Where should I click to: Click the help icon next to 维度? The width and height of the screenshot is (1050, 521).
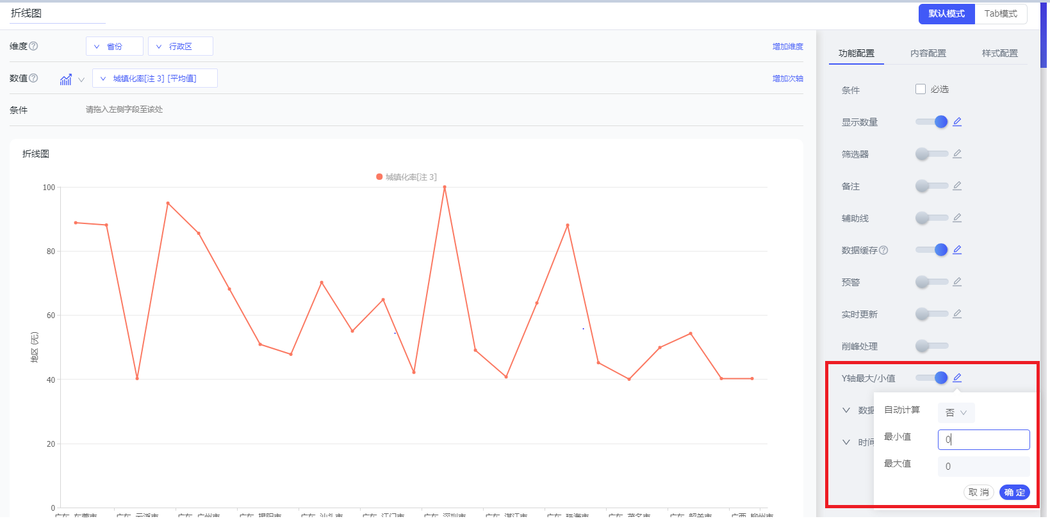[34, 46]
